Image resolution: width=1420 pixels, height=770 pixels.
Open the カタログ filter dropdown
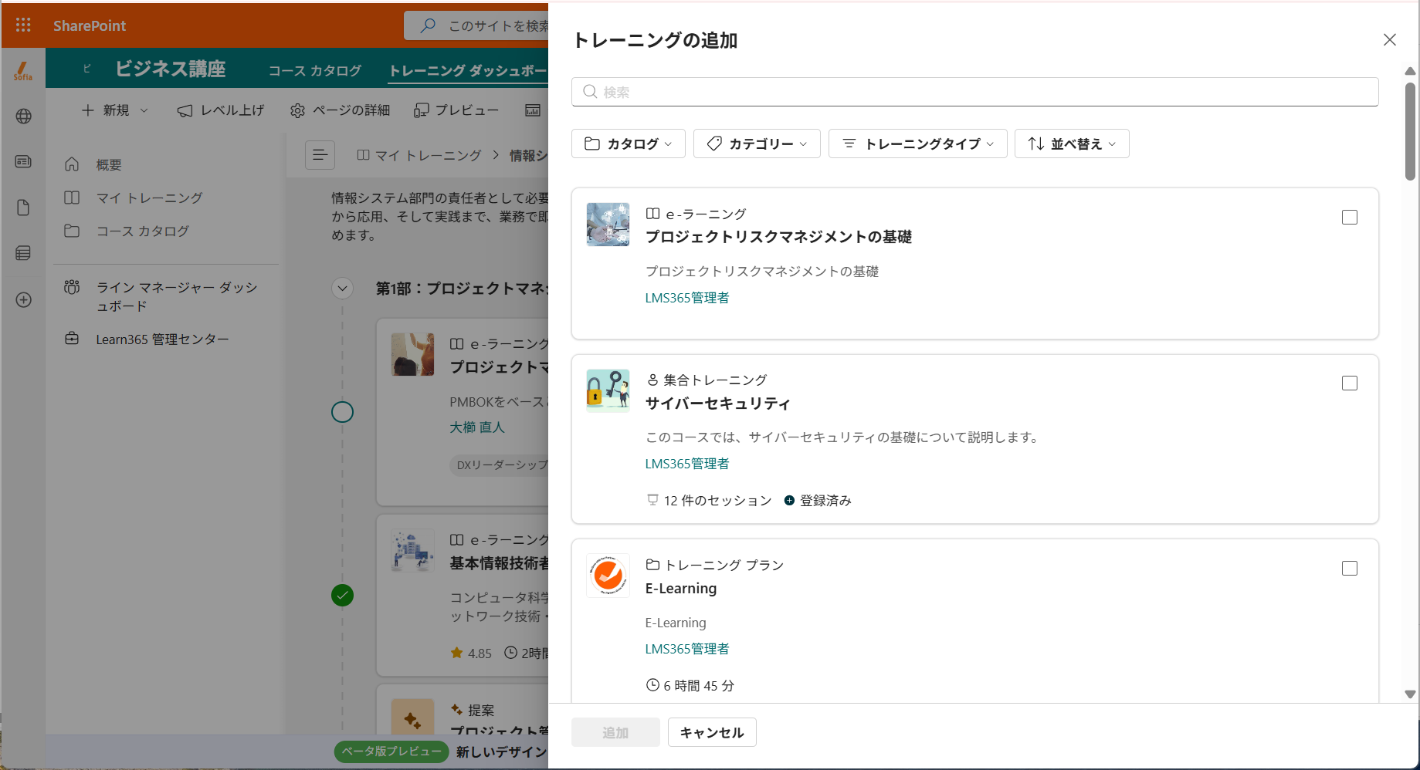(x=629, y=144)
